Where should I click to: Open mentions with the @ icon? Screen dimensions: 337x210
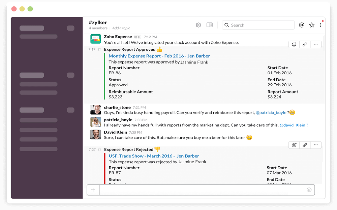coord(302,25)
